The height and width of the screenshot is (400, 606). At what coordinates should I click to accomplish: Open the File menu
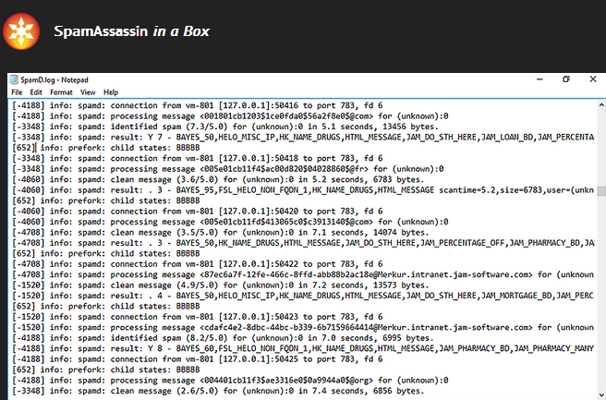point(17,92)
